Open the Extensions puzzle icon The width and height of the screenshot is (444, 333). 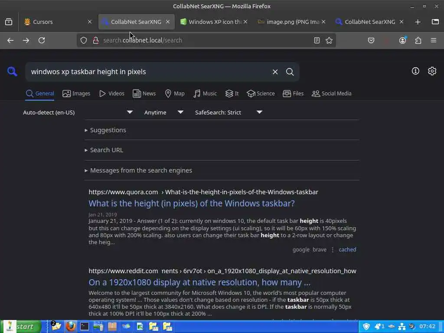[x=418, y=40]
